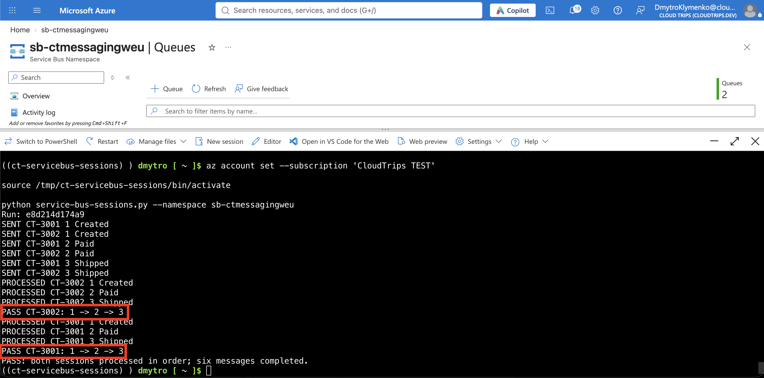The image size is (764, 378).
Task: Click Open in VS Code for the Web
Action: click(339, 141)
